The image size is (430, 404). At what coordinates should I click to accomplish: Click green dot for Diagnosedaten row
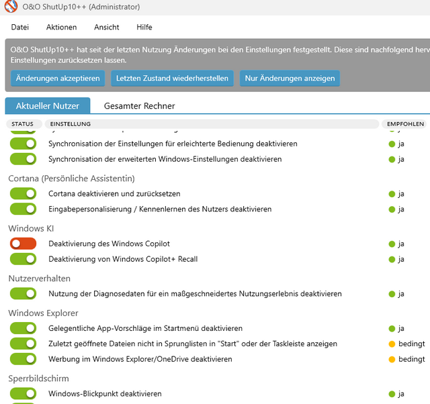pos(392,294)
